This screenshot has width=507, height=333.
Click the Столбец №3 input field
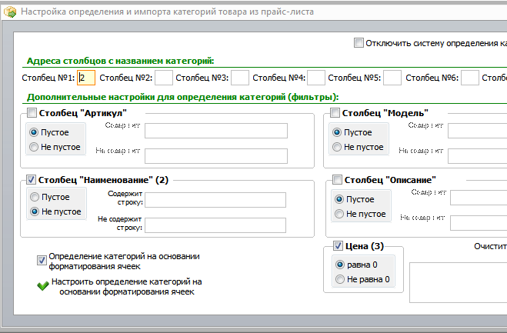click(240, 78)
